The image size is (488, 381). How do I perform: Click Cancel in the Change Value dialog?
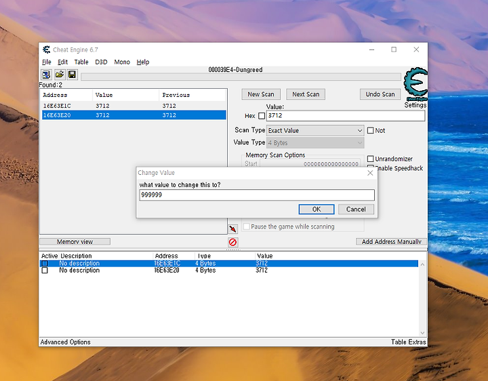coord(356,209)
